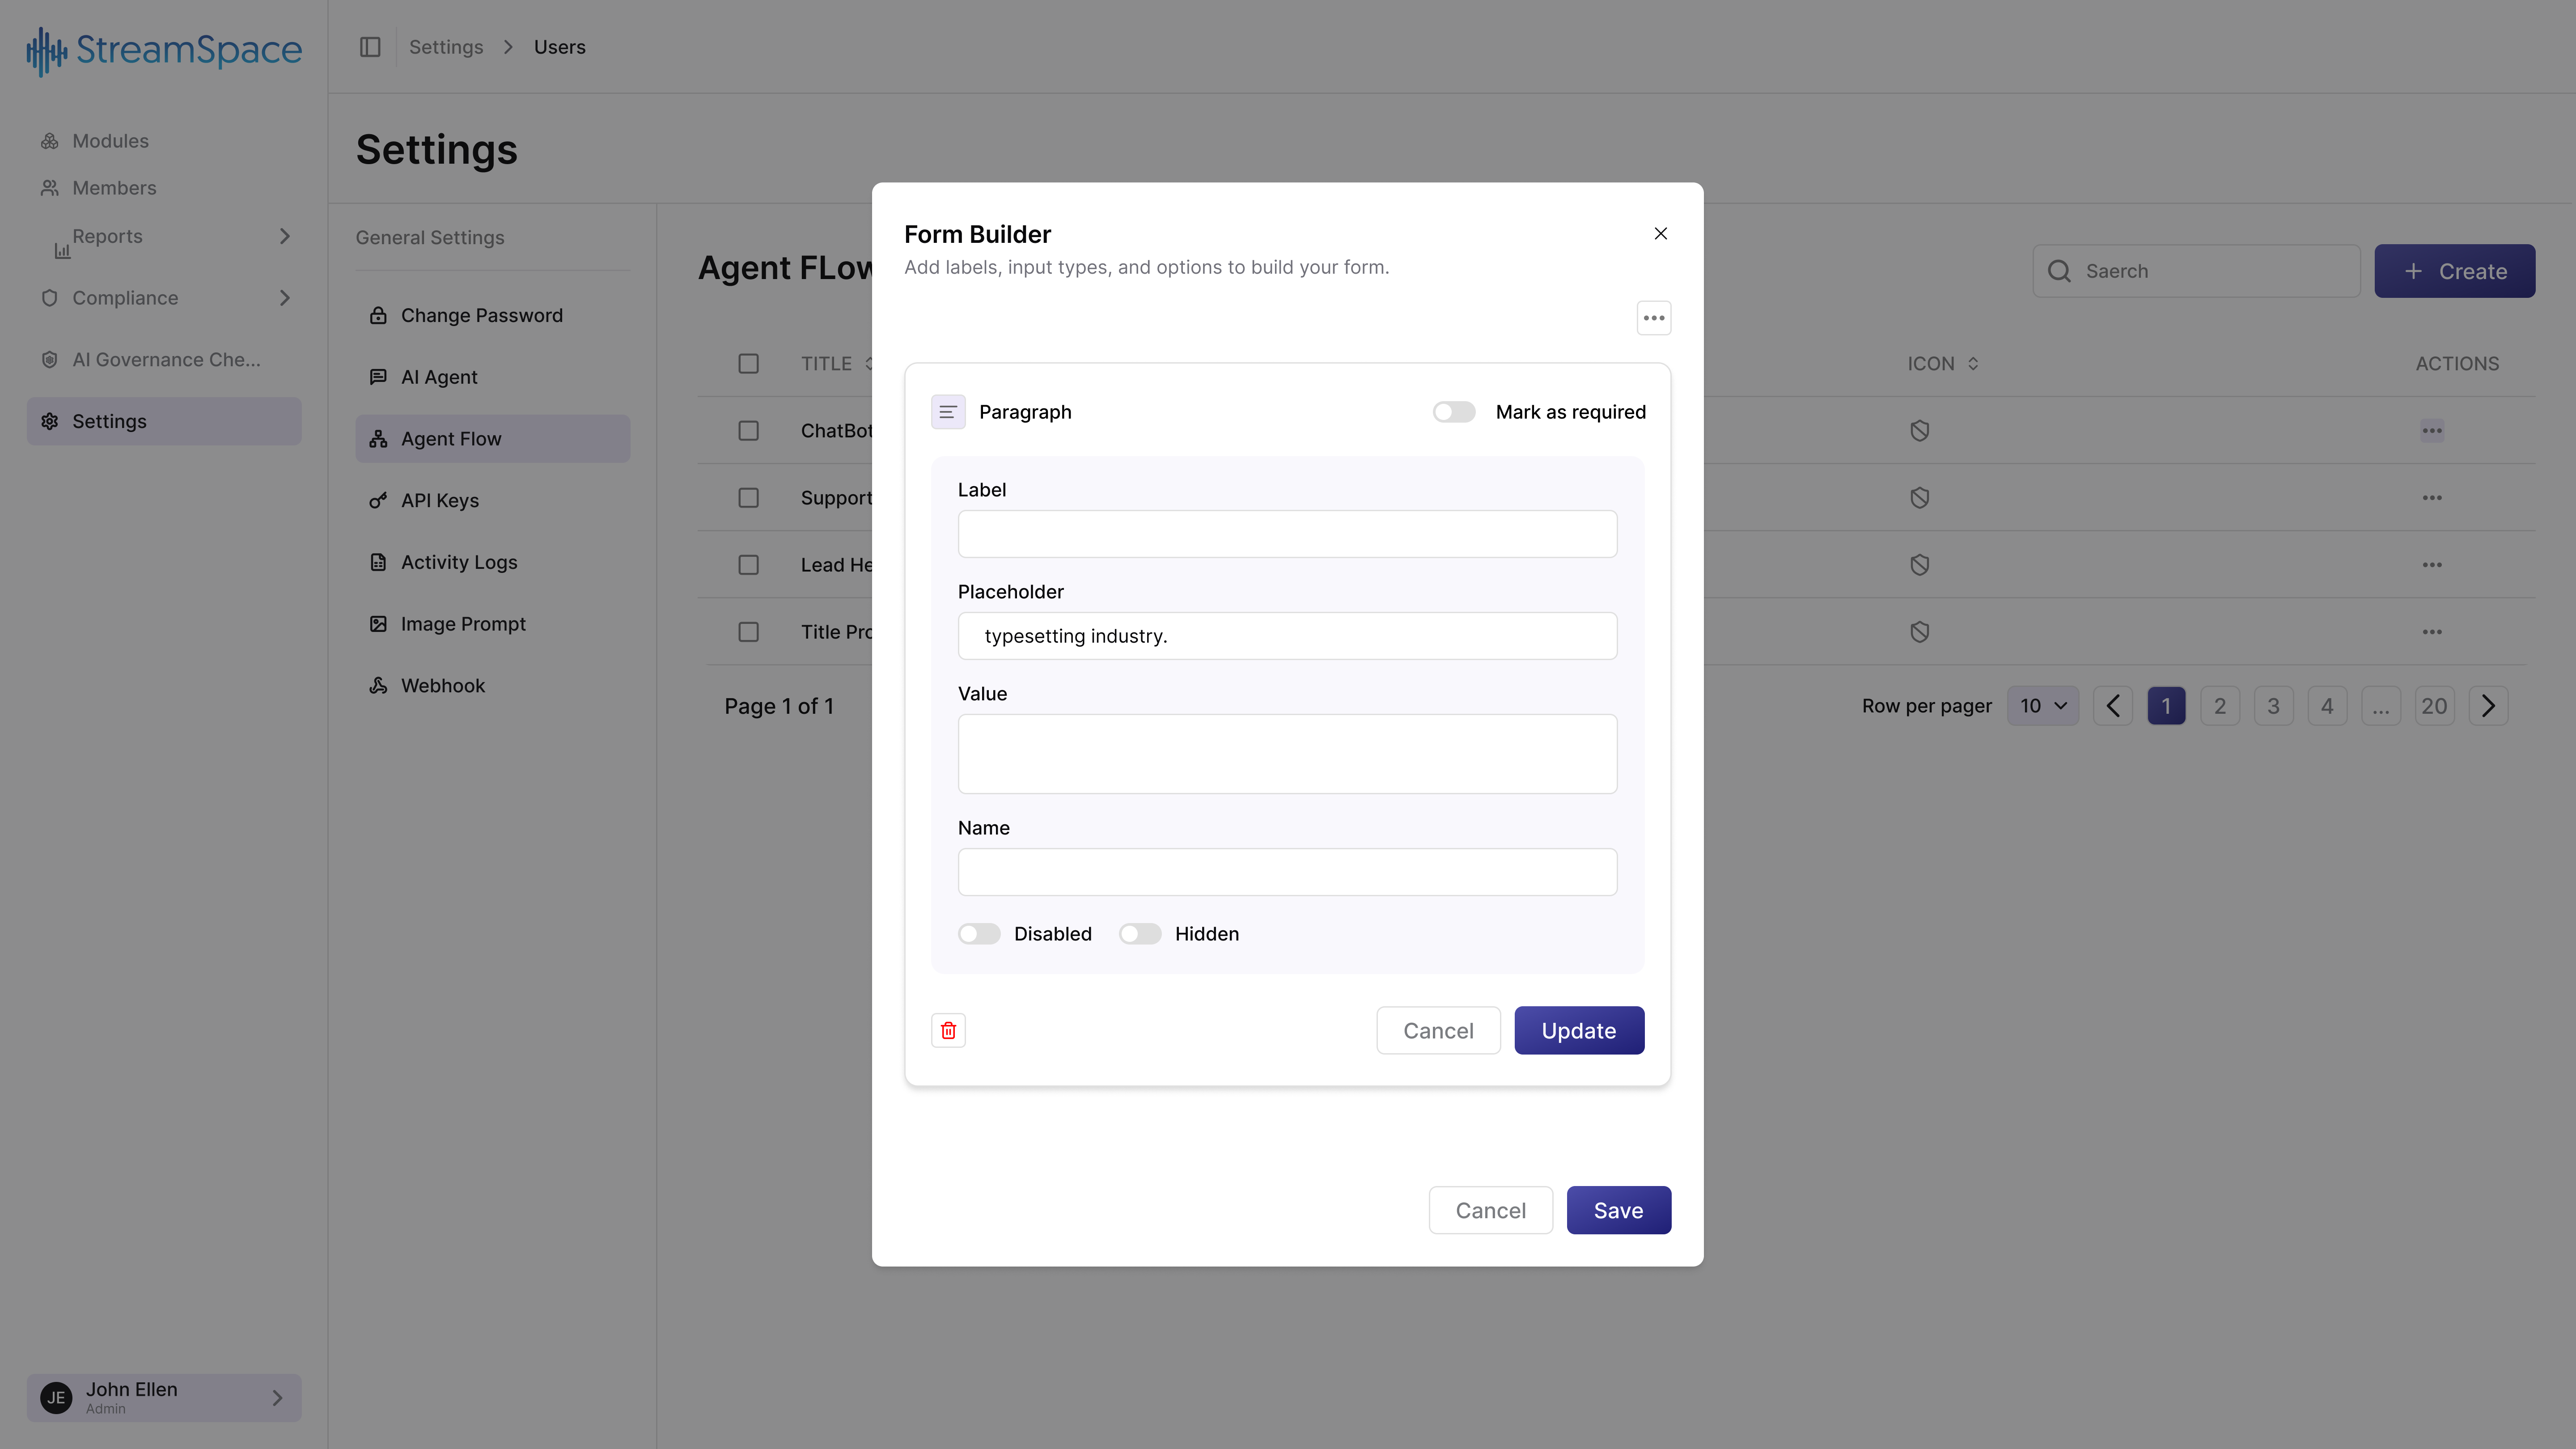Viewport: 2576px width, 1449px height.
Task: Toggle the Disabled switch
Action: pyautogui.click(x=979, y=934)
